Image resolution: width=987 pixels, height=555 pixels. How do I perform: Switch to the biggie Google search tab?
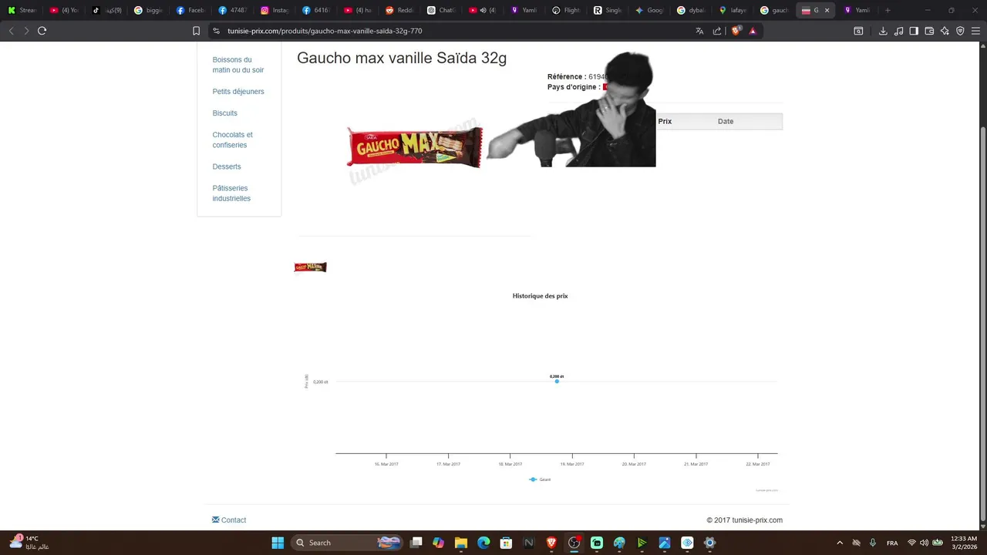click(x=148, y=10)
